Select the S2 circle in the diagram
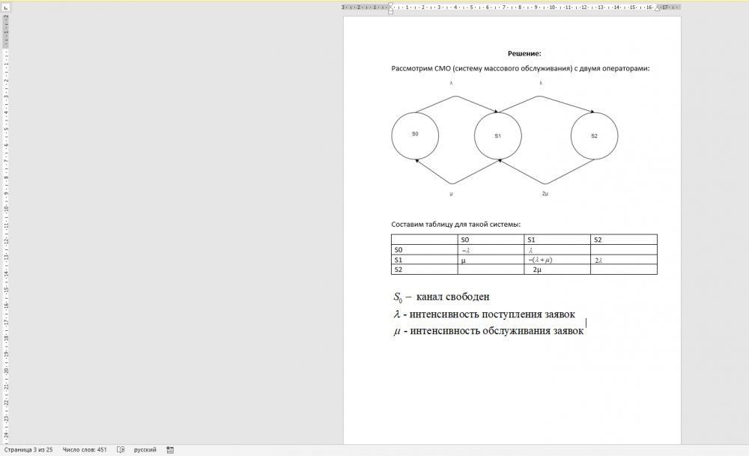The width and height of the screenshot is (749, 456). (x=594, y=136)
